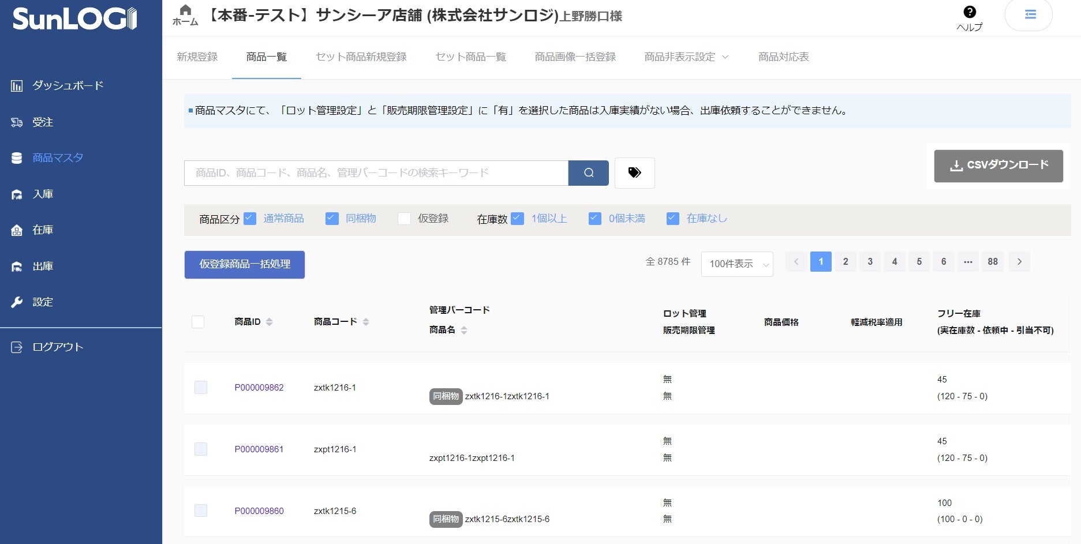Click product code zxtk1215-6 cell
This screenshot has width=1081, height=544.
335,511
